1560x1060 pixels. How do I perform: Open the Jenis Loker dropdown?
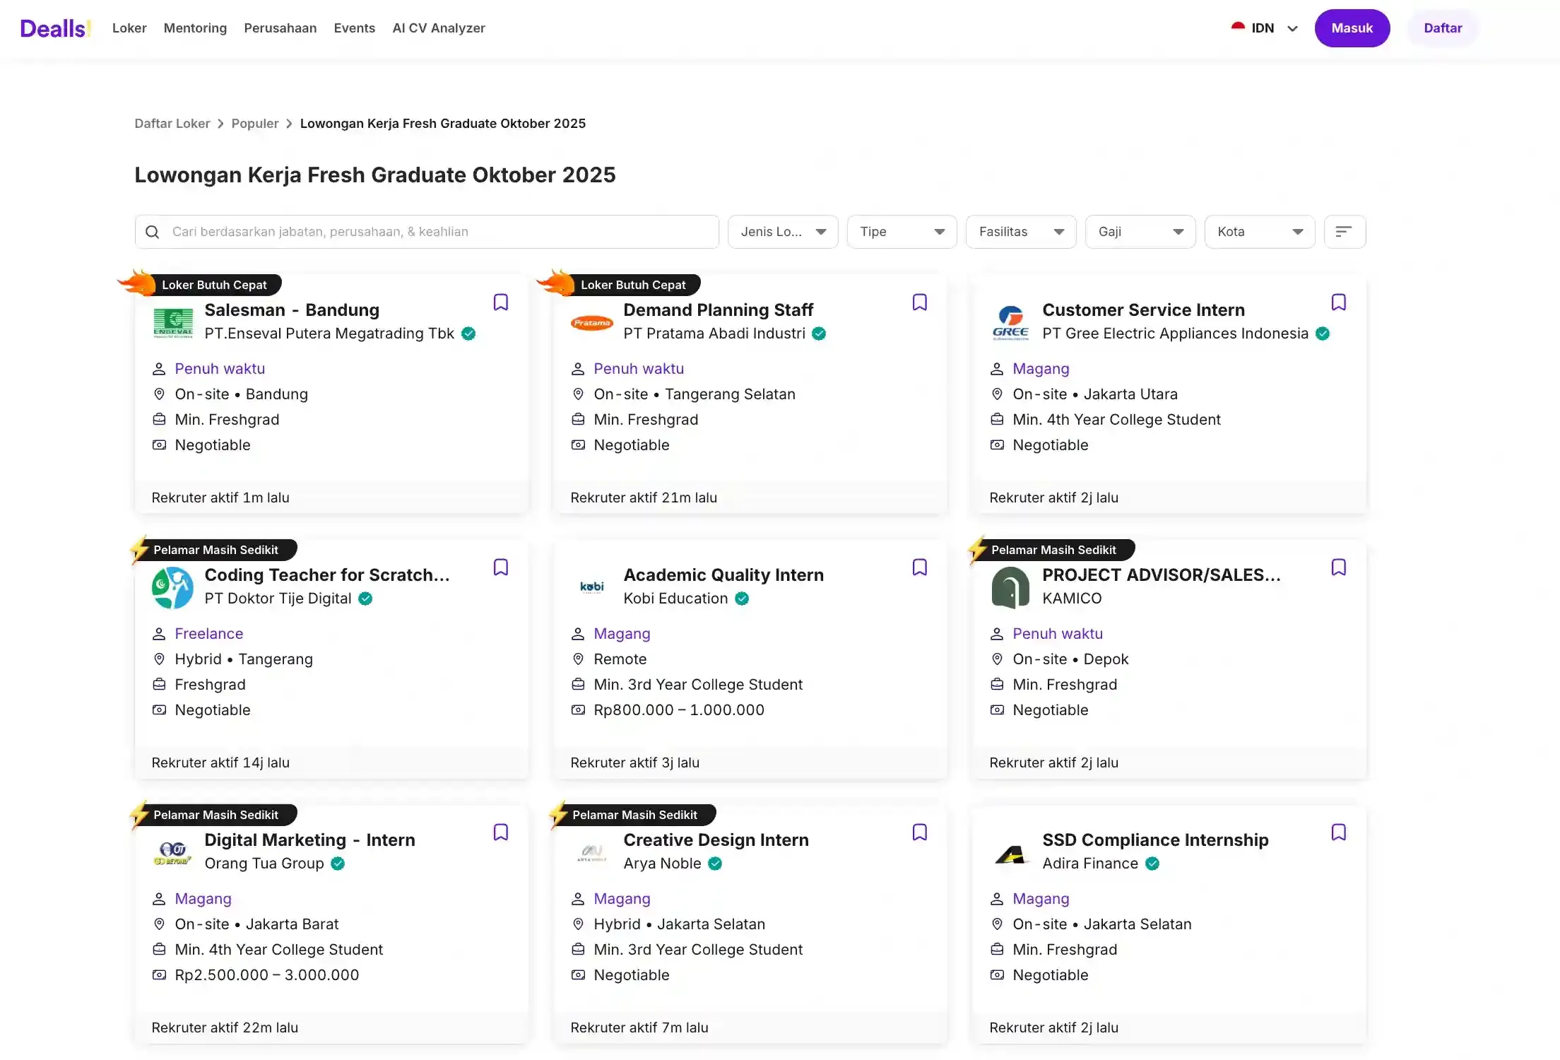click(782, 232)
